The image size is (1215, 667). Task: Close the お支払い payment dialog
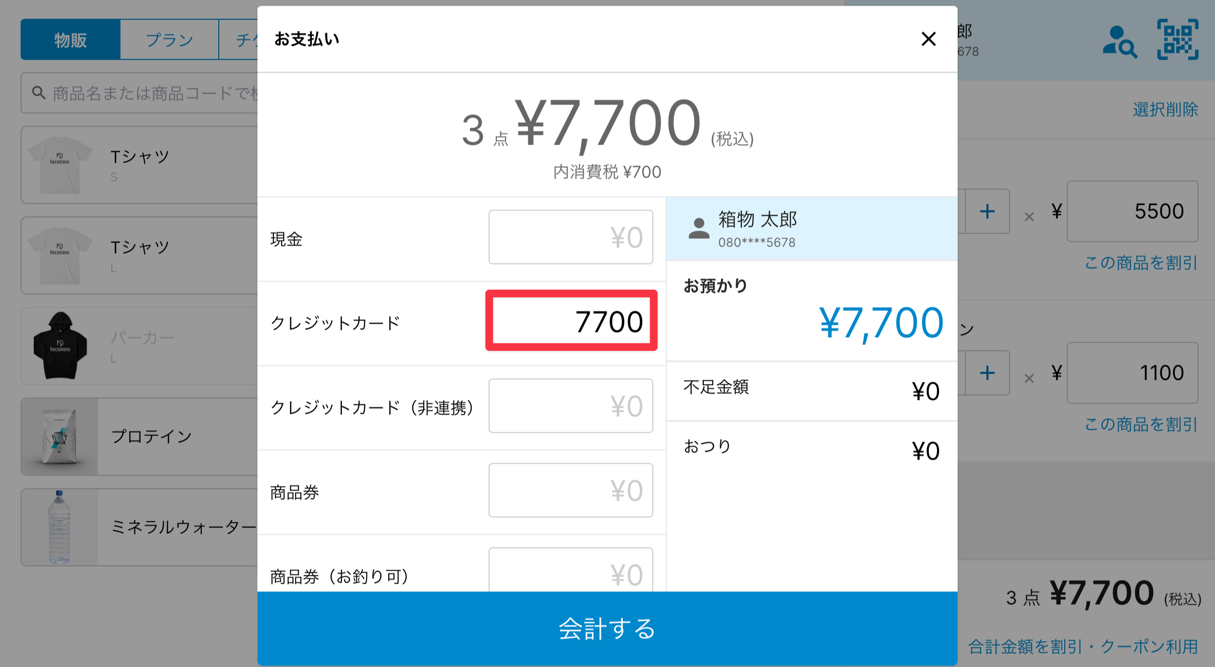click(x=928, y=39)
